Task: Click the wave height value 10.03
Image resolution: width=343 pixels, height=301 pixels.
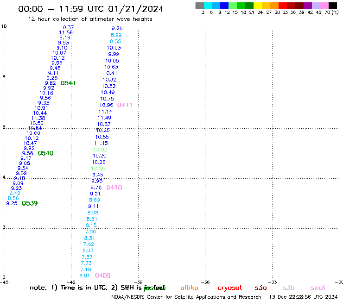Action: [114, 48]
